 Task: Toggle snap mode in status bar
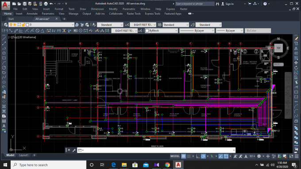tap(189, 156)
